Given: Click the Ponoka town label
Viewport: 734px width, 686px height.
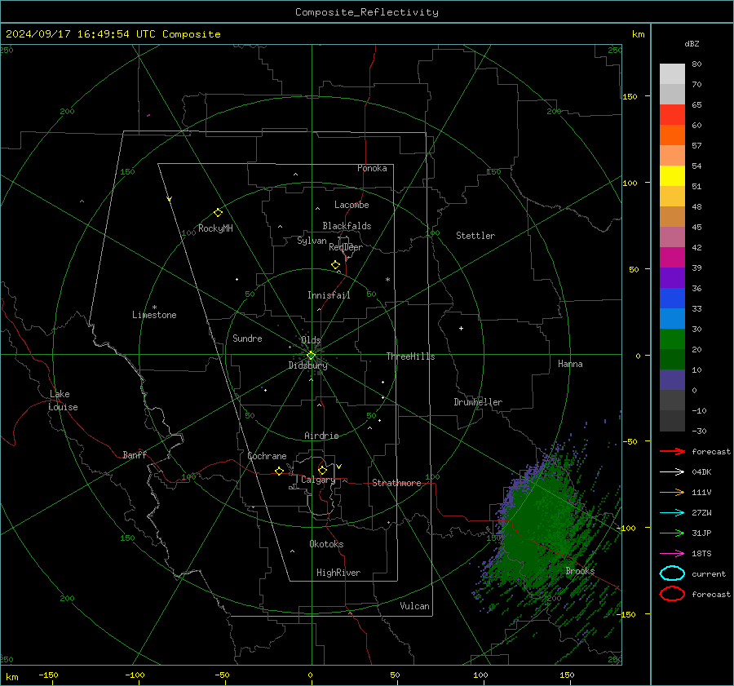Looking at the screenshot, I should (372, 168).
